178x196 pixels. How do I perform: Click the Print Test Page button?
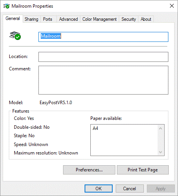[x=143, y=170]
